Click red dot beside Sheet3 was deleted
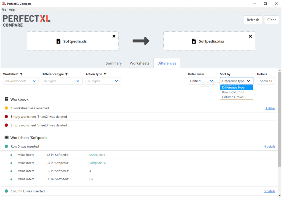The image size is (282, 198). coord(6,125)
